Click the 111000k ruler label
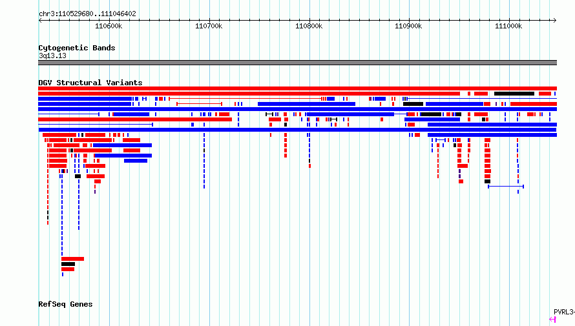Screen dimensions: 575x326 coord(508,26)
